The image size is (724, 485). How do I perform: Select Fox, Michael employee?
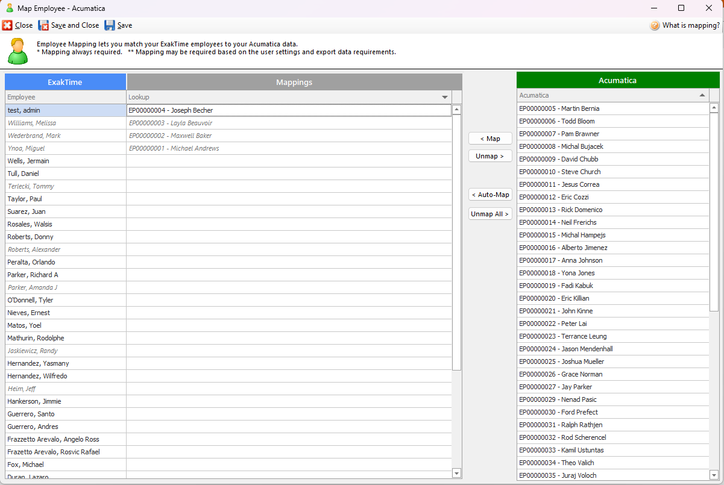[x=66, y=465]
